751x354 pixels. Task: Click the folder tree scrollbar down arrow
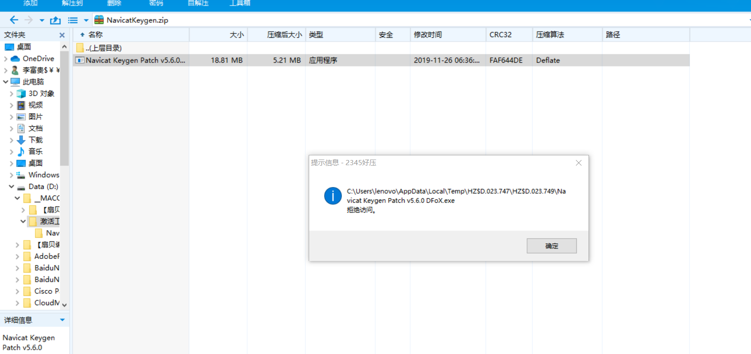pyautogui.click(x=65, y=305)
